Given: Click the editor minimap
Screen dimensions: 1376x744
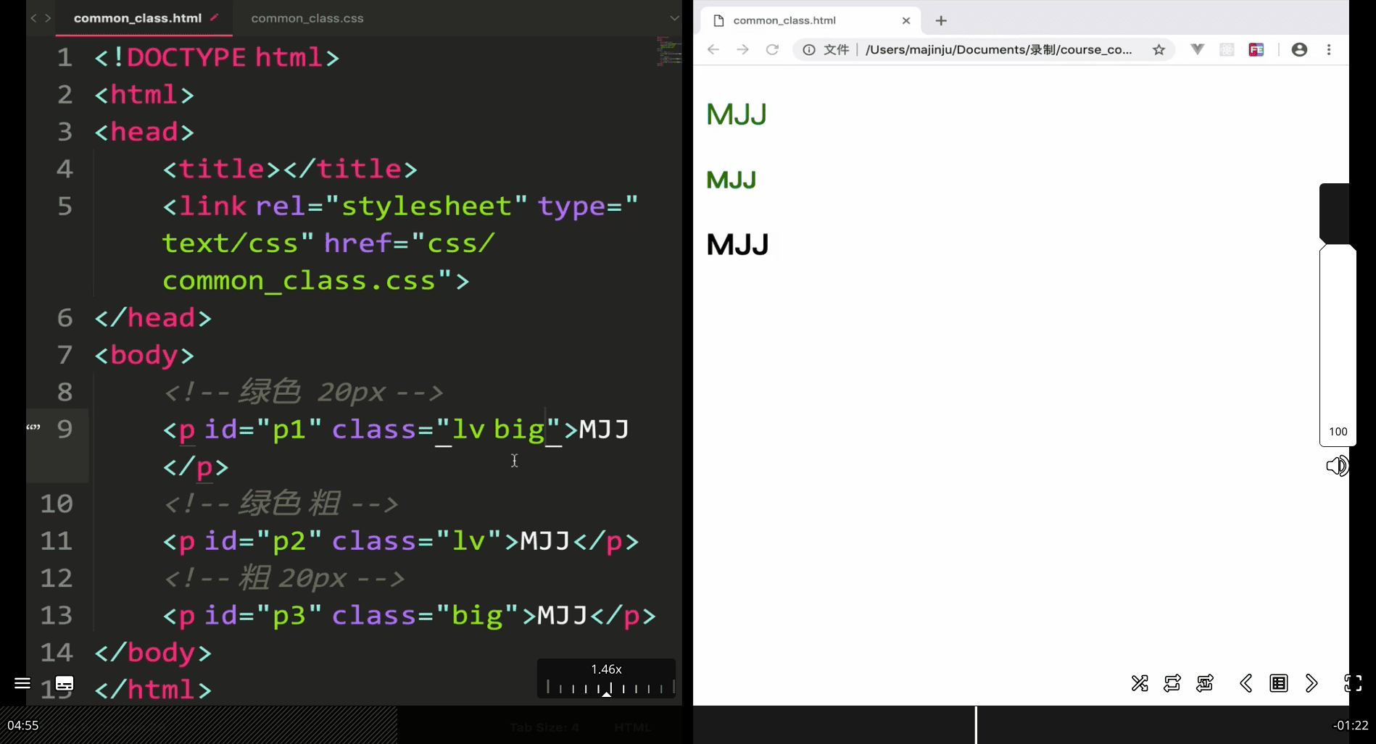Looking at the screenshot, I should pyautogui.click(x=669, y=51).
